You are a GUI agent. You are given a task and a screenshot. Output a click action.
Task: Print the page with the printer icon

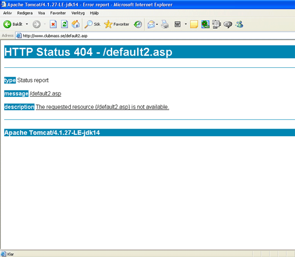[165, 24]
